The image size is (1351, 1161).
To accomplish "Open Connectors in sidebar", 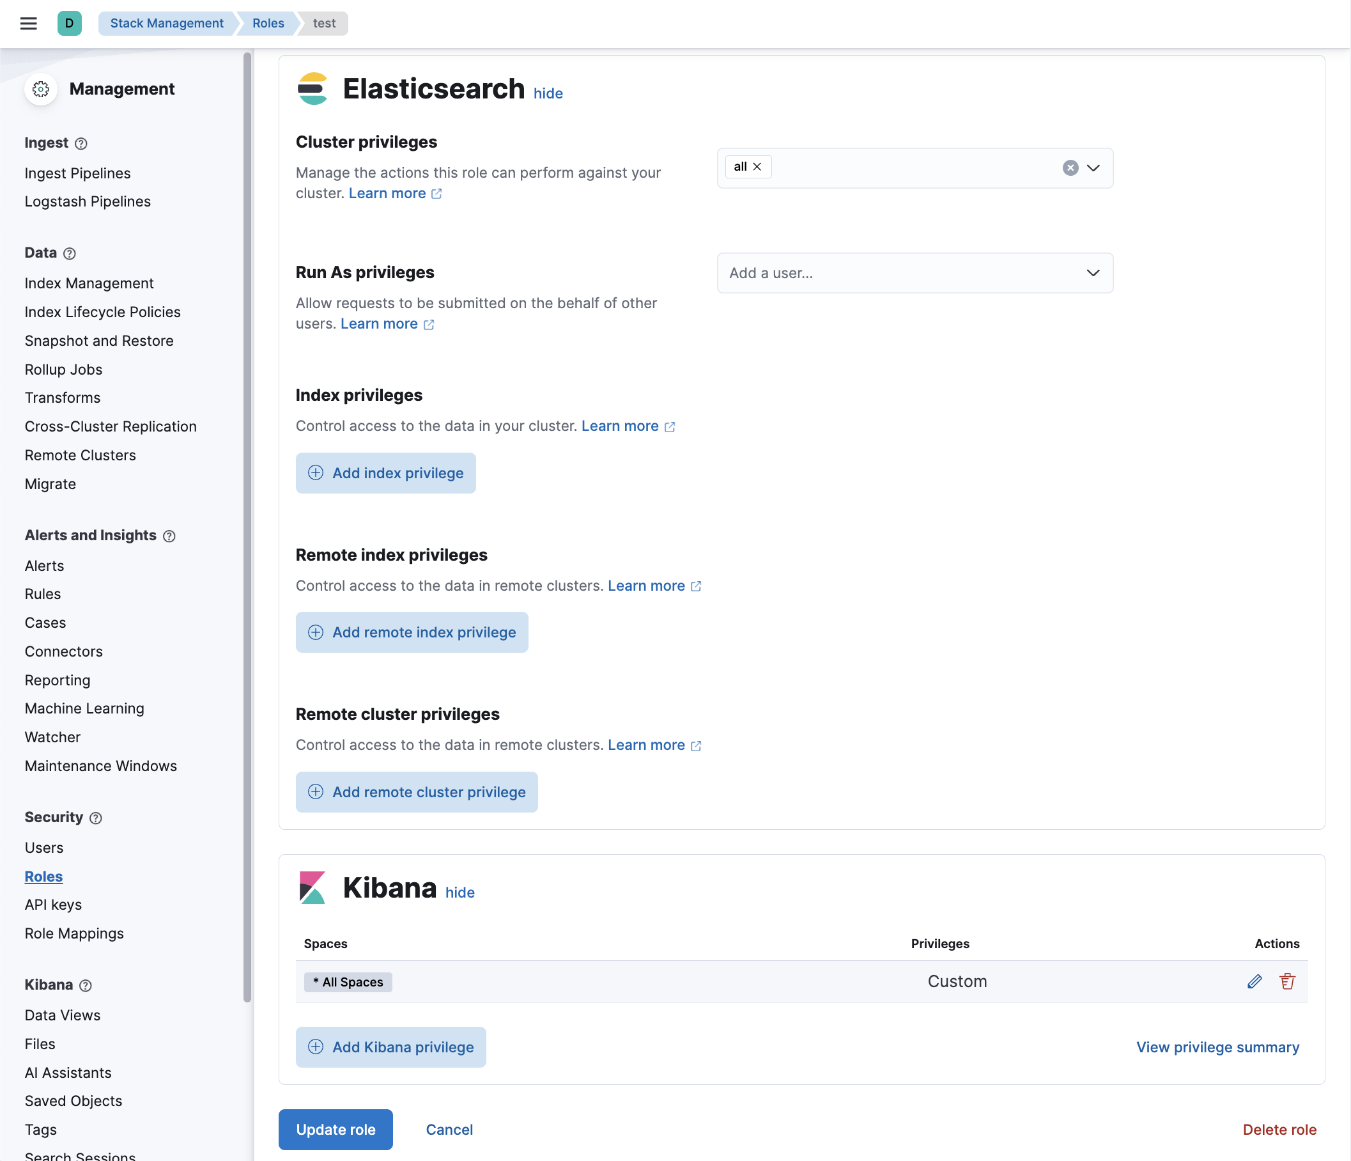I will pos(63,651).
